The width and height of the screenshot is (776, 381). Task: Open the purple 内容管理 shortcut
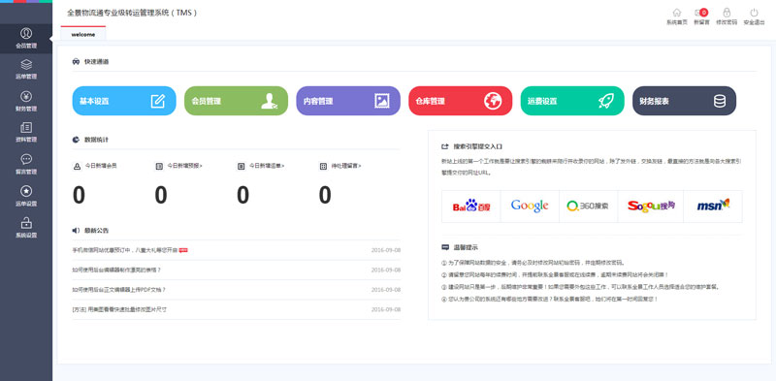[348, 101]
